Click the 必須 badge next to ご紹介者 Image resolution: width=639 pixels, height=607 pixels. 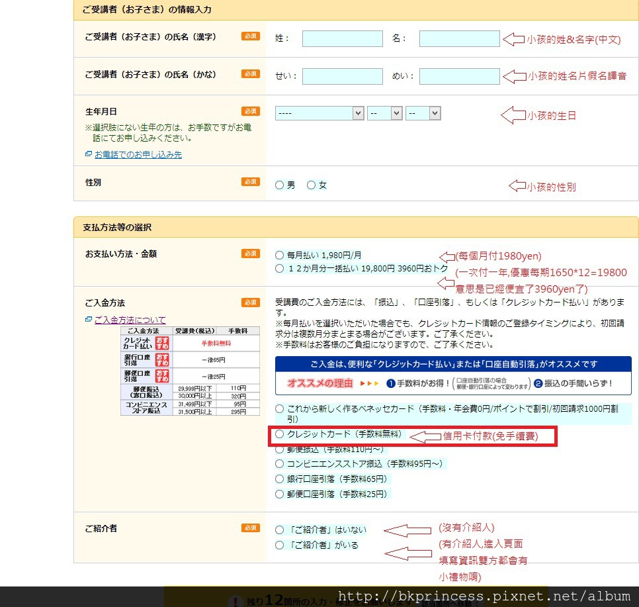pos(251,528)
